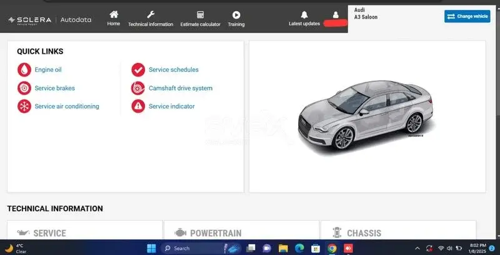Open the SERVICE technical information card
Screen dimensions: 500x255
(x=85, y=230)
